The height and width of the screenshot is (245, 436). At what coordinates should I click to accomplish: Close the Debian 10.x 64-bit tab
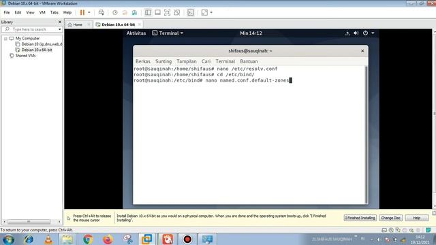[x=140, y=24]
